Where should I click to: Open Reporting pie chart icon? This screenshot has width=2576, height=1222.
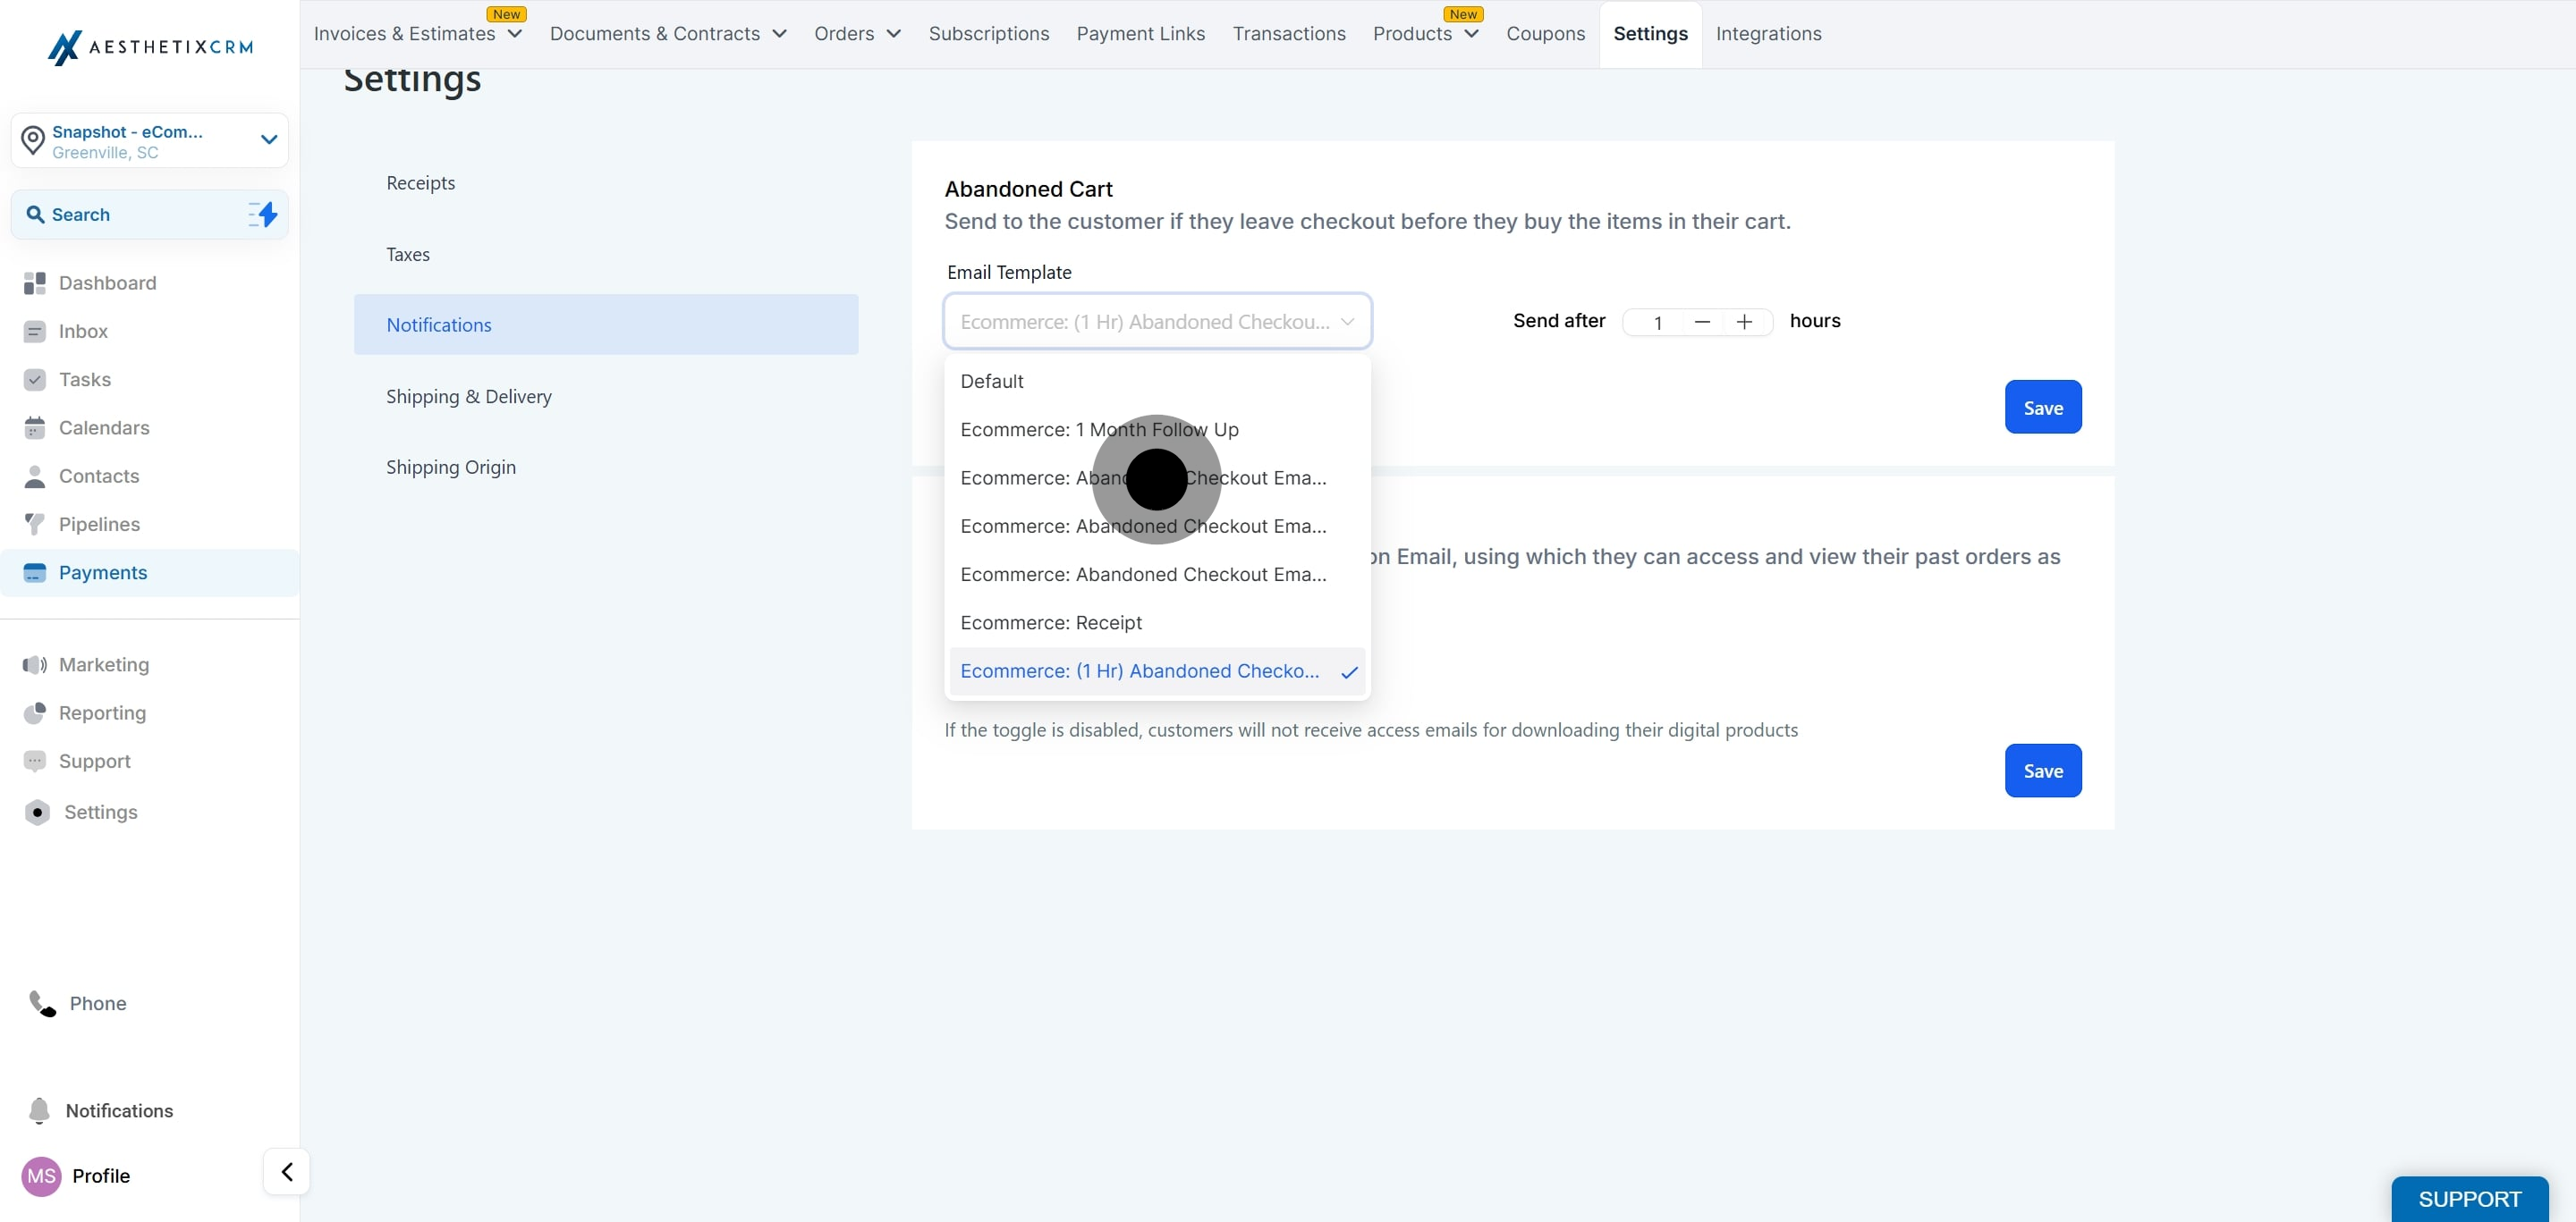[35, 713]
